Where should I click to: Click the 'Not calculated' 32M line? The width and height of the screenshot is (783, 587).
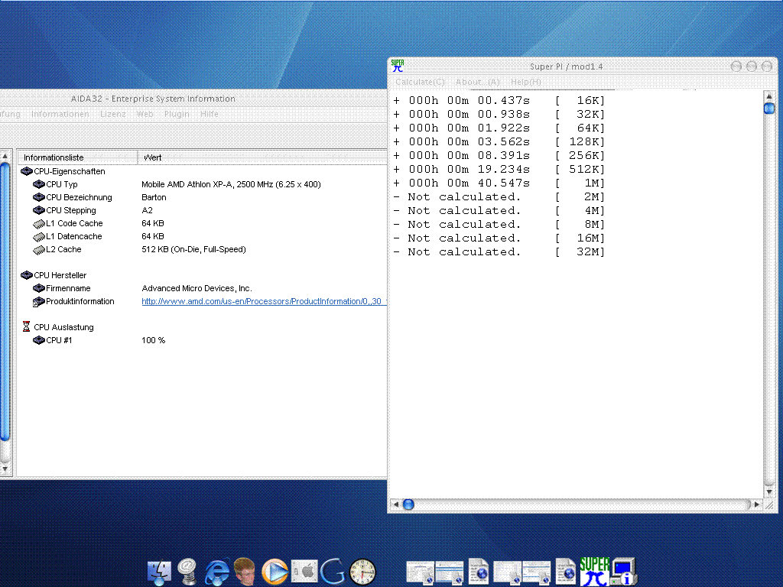pos(499,252)
